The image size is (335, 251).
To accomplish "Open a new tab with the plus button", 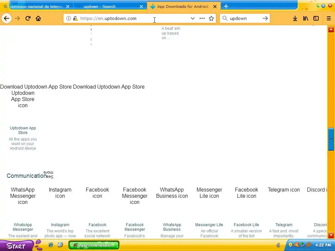I will point(226,7).
